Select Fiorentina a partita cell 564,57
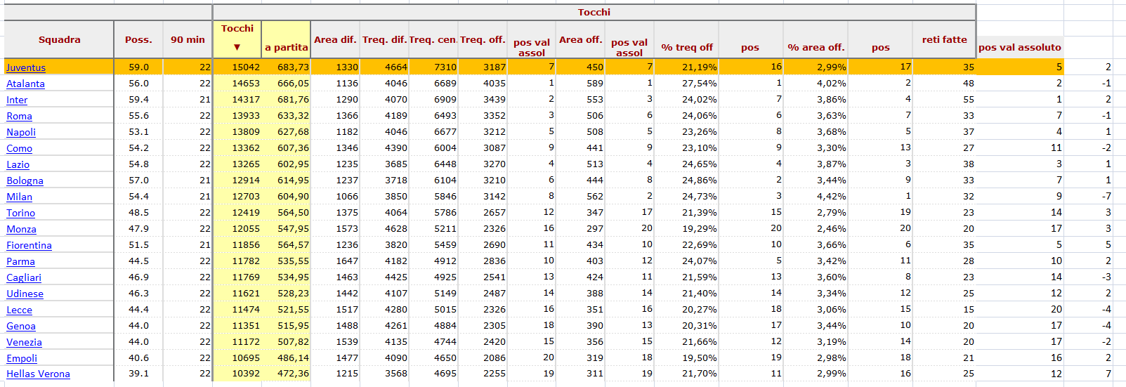1126x387 pixels. (286, 244)
